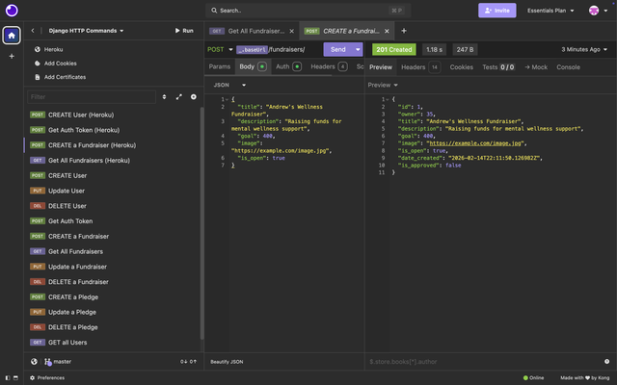The height and width of the screenshot is (385, 617).
Task: Open Django HTTP Commands collection dropdown
Action: point(86,31)
